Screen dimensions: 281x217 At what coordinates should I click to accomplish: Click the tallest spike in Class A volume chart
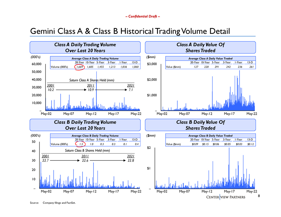96,90
